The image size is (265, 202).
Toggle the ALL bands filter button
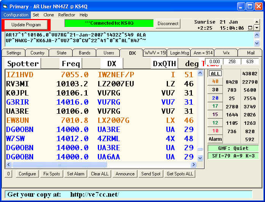(215, 74)
